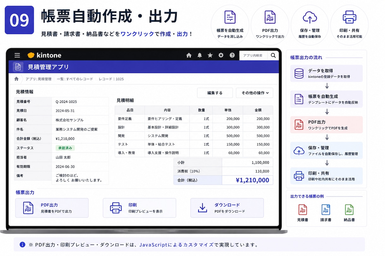Click the info icon in the bottom note
This screenshot has height=256, width=385.
(x=22, y=244)
